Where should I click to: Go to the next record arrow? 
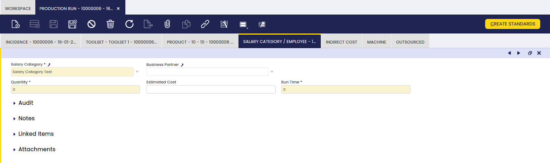click(x=519, y=53)
